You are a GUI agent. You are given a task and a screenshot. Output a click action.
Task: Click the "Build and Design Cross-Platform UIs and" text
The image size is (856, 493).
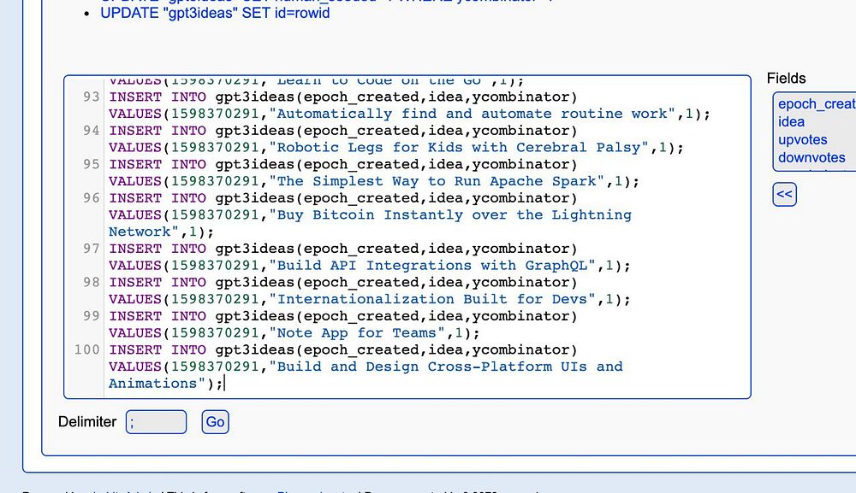pos(446,367)
